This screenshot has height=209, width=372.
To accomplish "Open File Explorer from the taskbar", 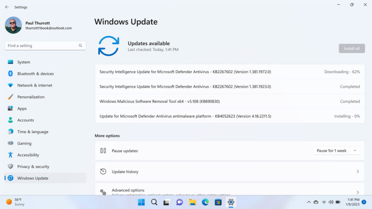I will 192,202.
